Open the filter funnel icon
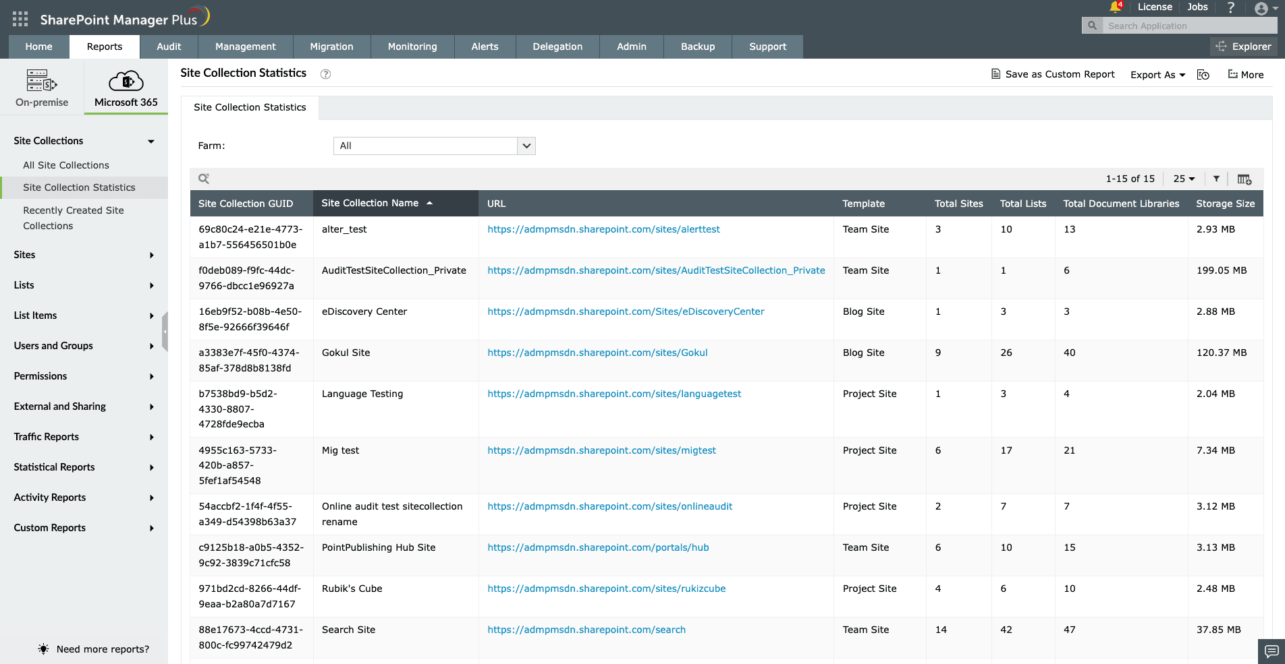Viewport: 1285px width, 664px height. (x=1216, y=179)
